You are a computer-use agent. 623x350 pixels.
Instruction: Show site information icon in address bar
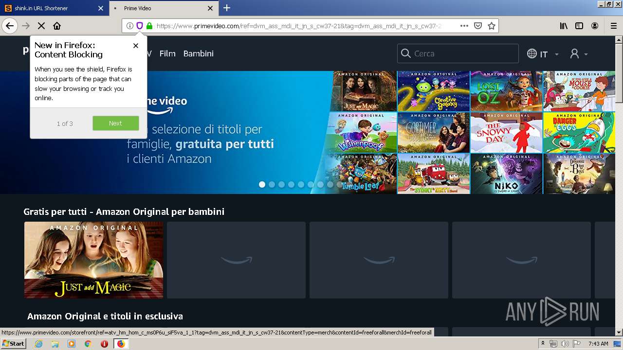coord(130,26)
